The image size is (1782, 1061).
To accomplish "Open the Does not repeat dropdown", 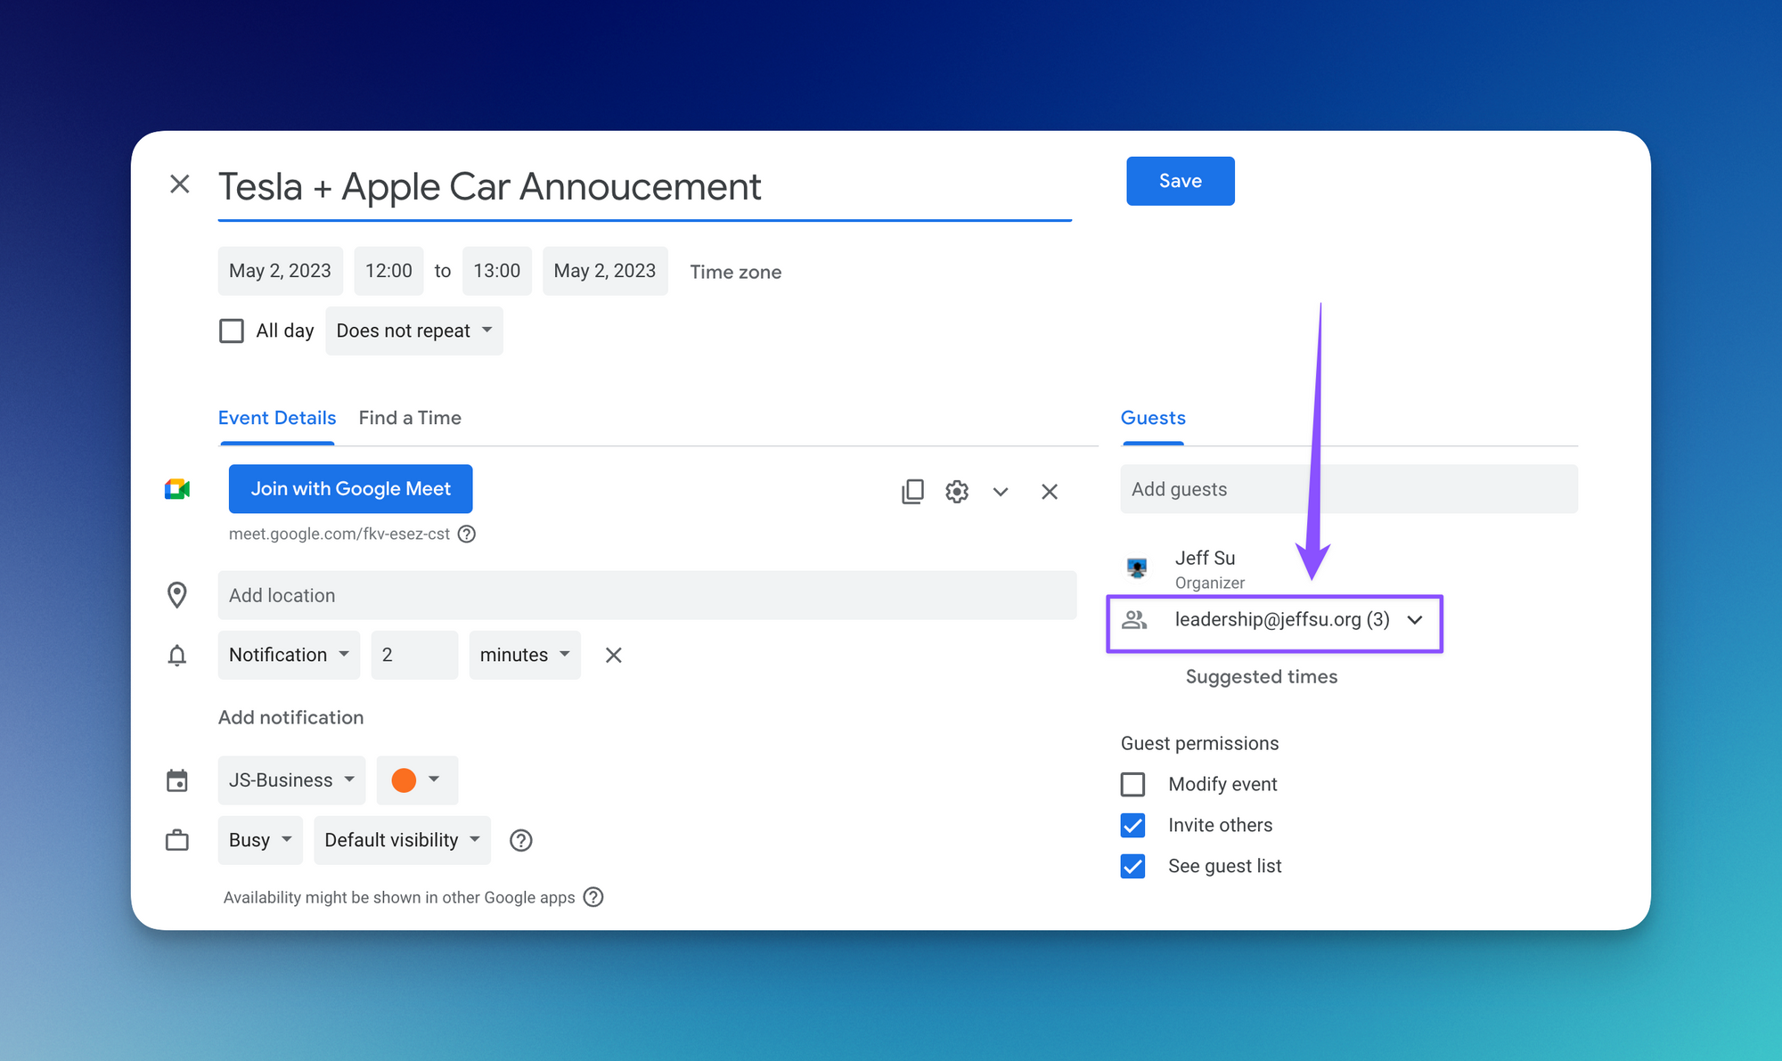I will [413, 331].
